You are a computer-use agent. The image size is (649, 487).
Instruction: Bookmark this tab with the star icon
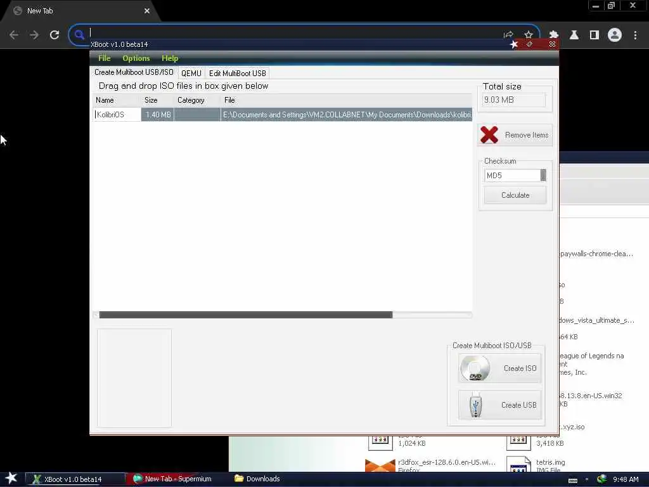(529, 35)
